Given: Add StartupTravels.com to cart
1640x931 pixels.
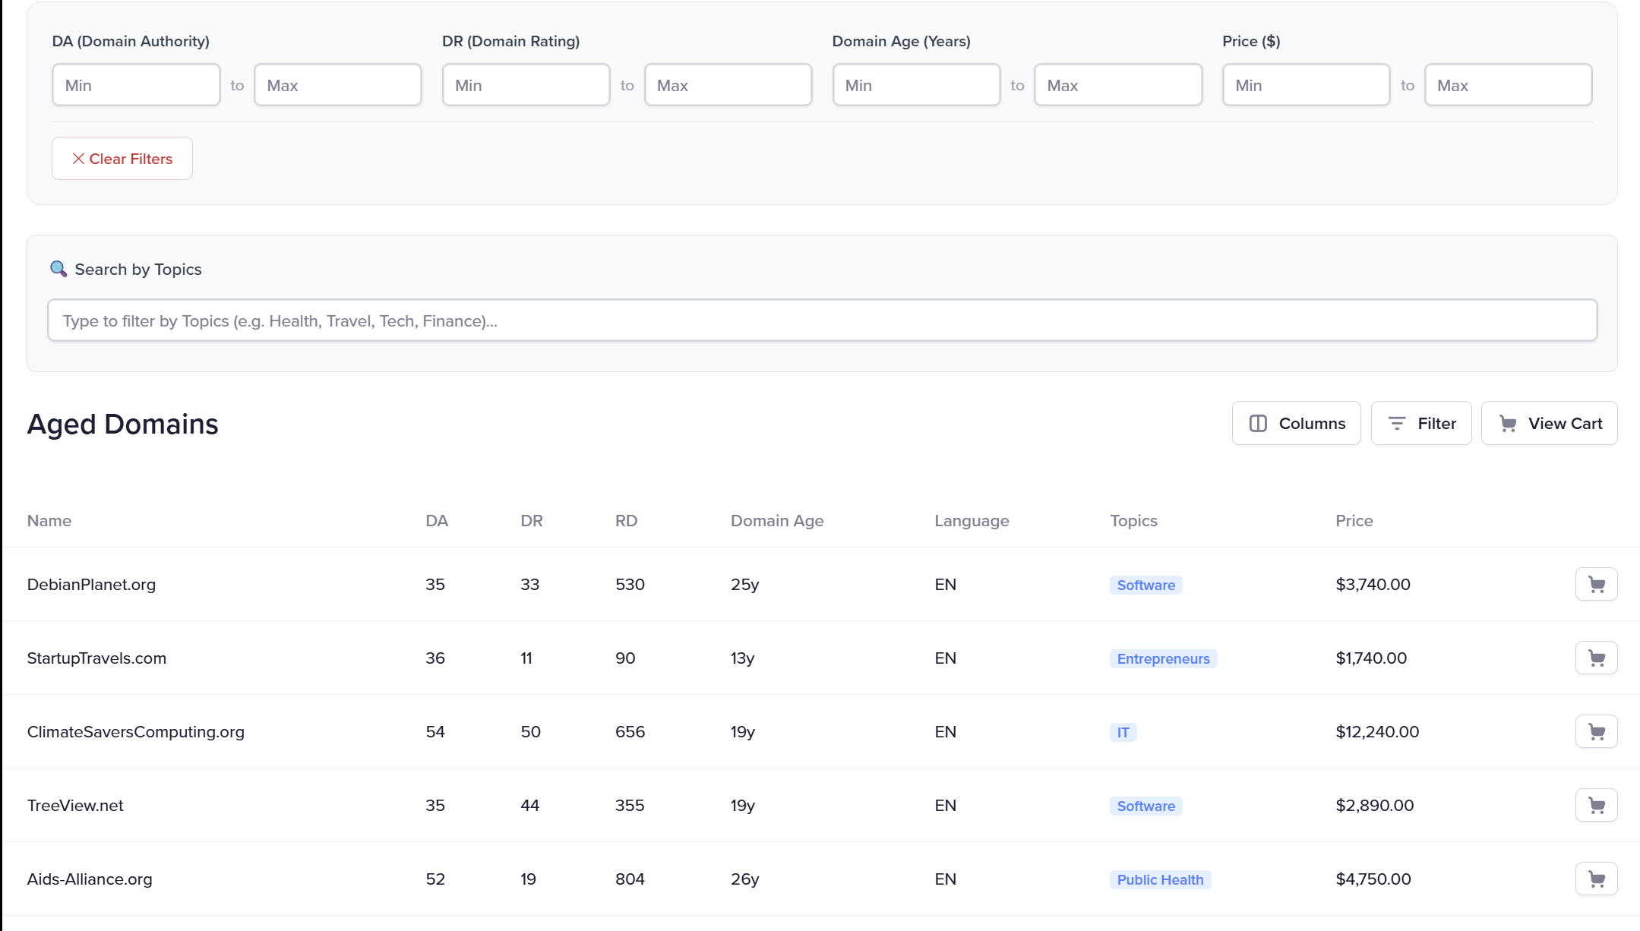Looking at the screenshot, I should (1596, 658).
